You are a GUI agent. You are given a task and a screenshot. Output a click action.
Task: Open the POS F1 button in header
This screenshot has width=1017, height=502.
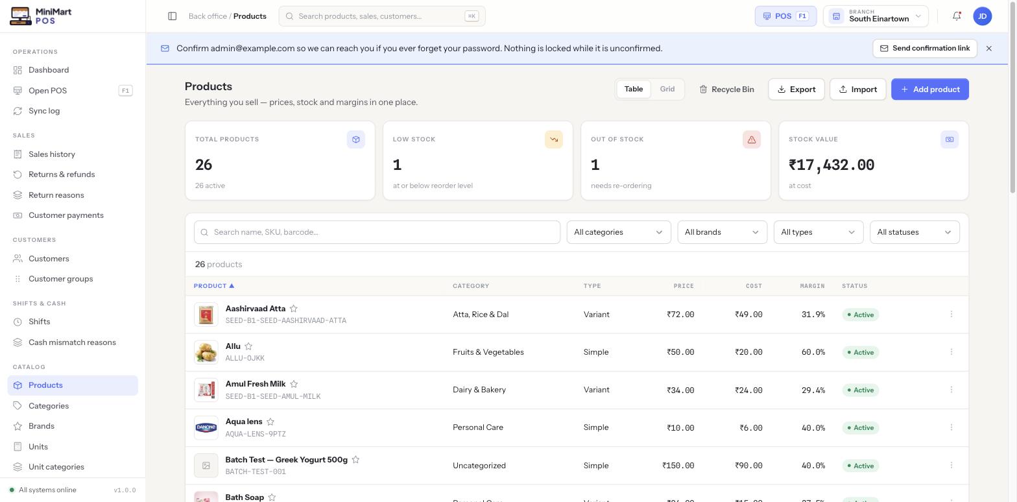point(785,16)
